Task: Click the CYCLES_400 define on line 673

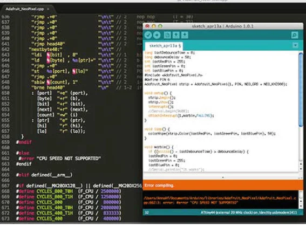Action: pyautogui.click(x=69, y=218)
